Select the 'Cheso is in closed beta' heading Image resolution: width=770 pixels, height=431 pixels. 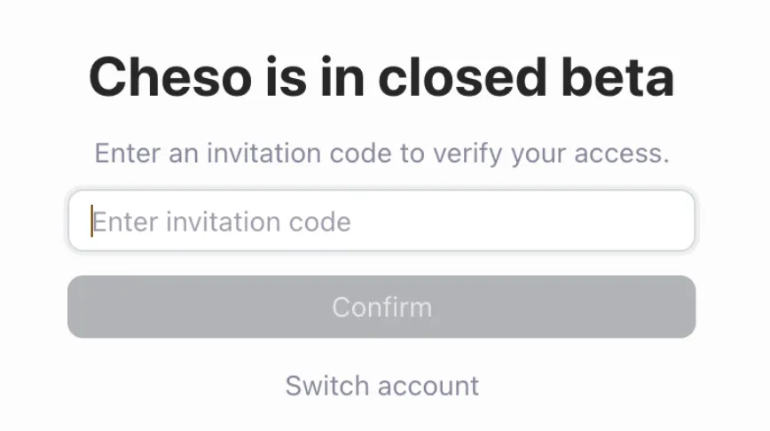tap(381, 77)
